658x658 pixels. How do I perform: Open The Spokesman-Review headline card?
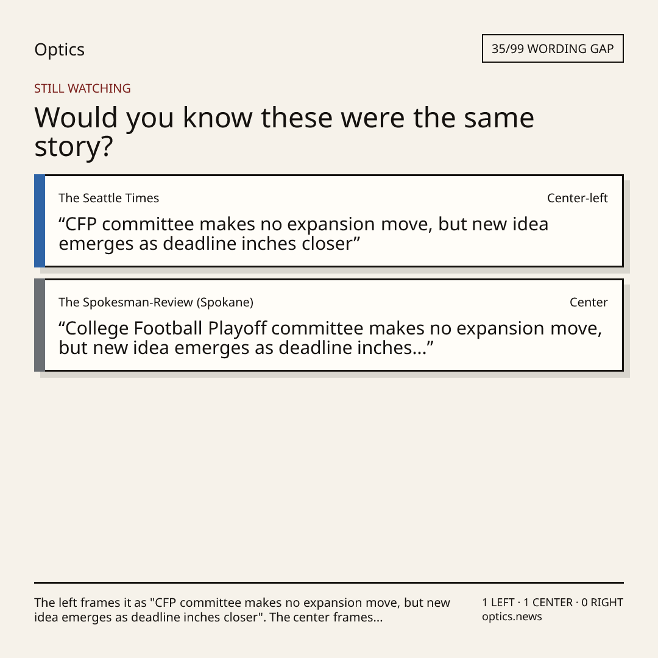tap(329, 325)
